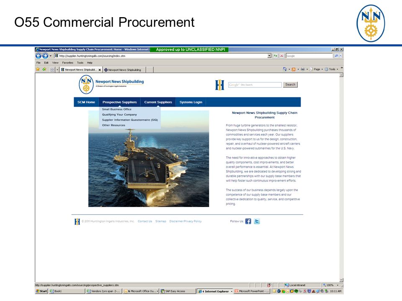The image size is (402, 301).
Task: Click the popup blocker icon in status bar
Action: [x=269, y=285]
